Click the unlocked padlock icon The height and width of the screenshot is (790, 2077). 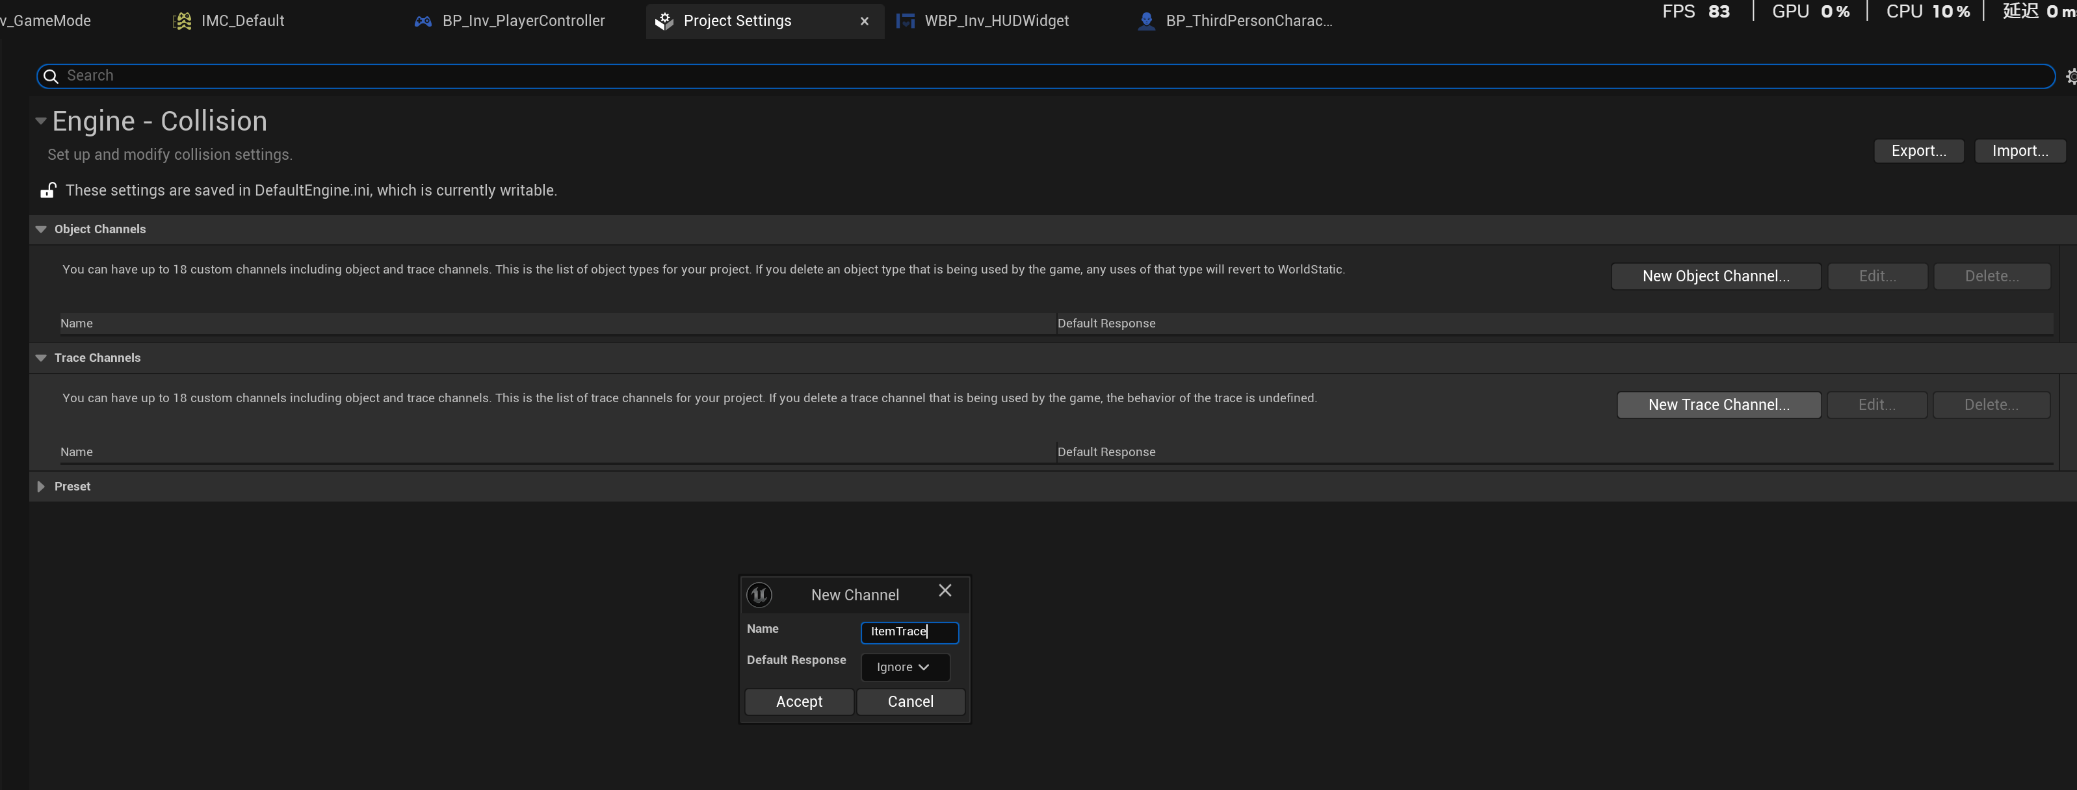pyautogui.click(x=48, y=190)
